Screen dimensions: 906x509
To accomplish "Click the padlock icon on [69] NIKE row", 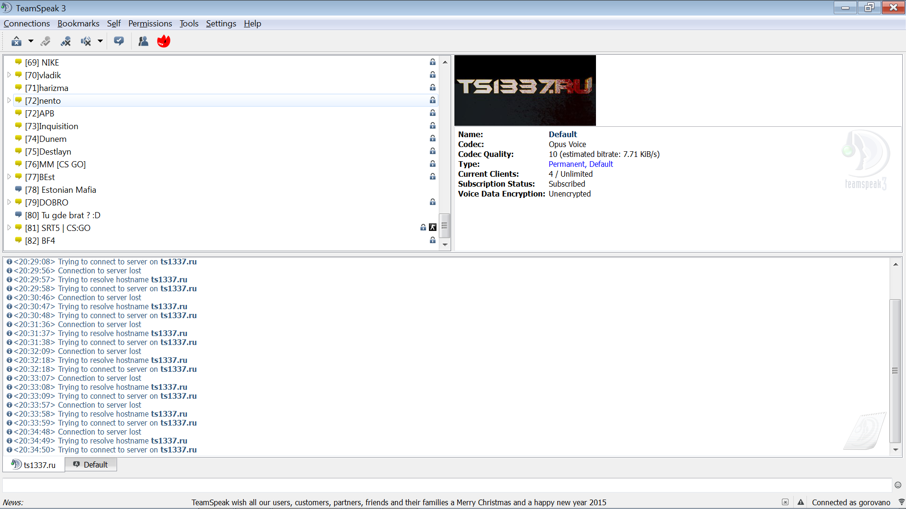I will tap(433, 62).
